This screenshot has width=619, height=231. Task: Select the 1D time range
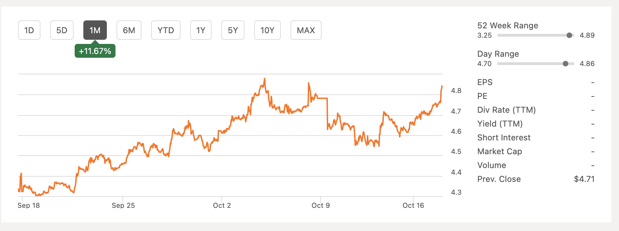point(29,30)
